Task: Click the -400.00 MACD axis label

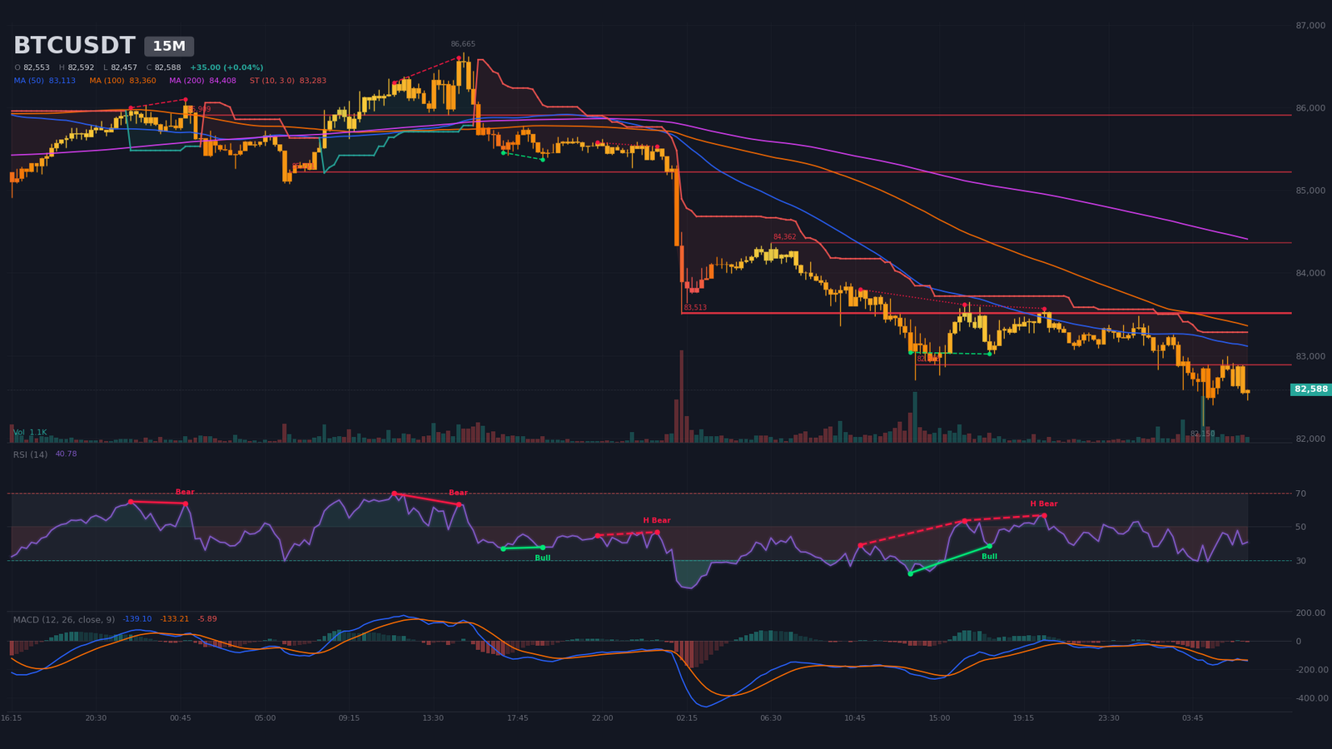Action: point(1310,698)
